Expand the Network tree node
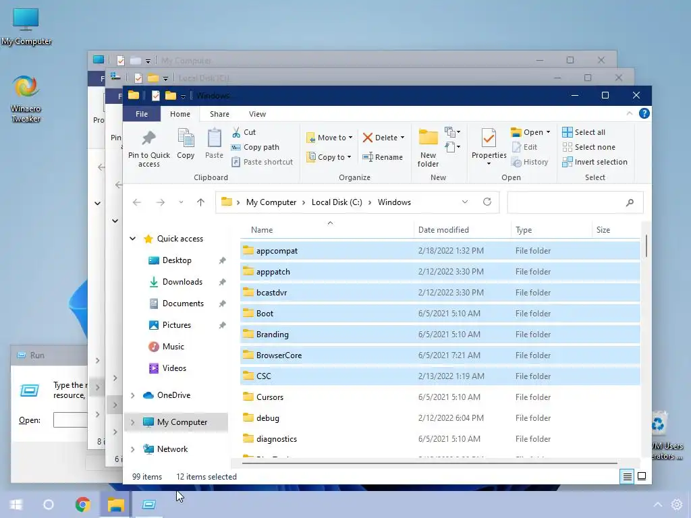The width and height of the screenshot is (691, 518). click(x=133, y=449)
